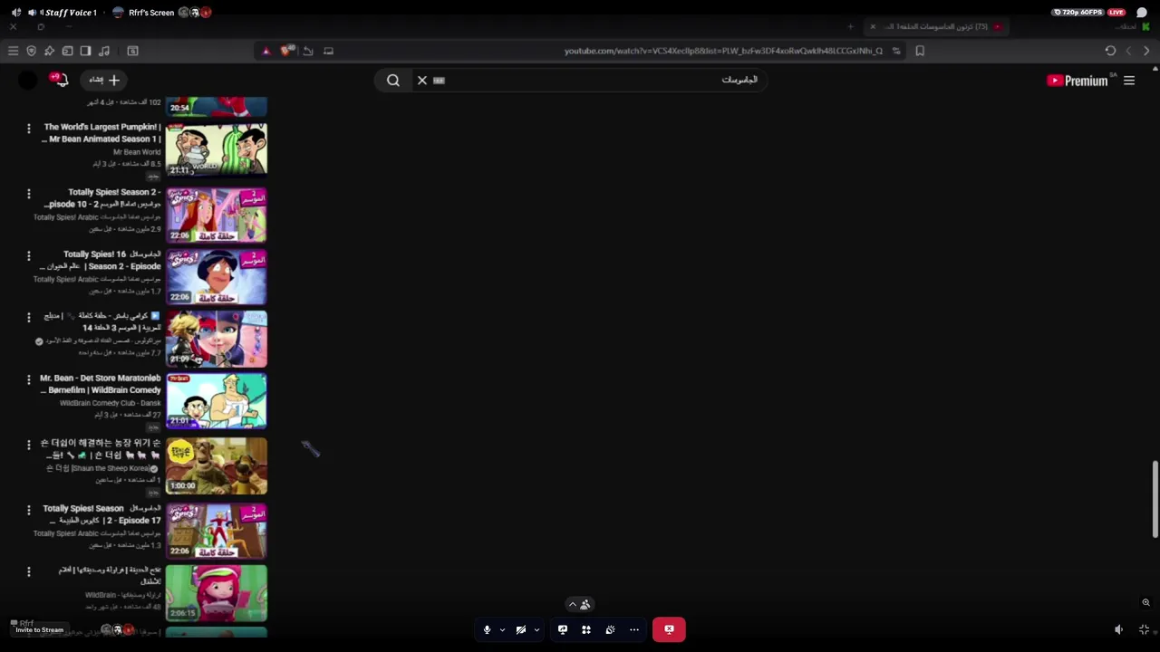The image size is (1160, 652).
Task: Click the Mr Bean World channel name
Action: 137,152
